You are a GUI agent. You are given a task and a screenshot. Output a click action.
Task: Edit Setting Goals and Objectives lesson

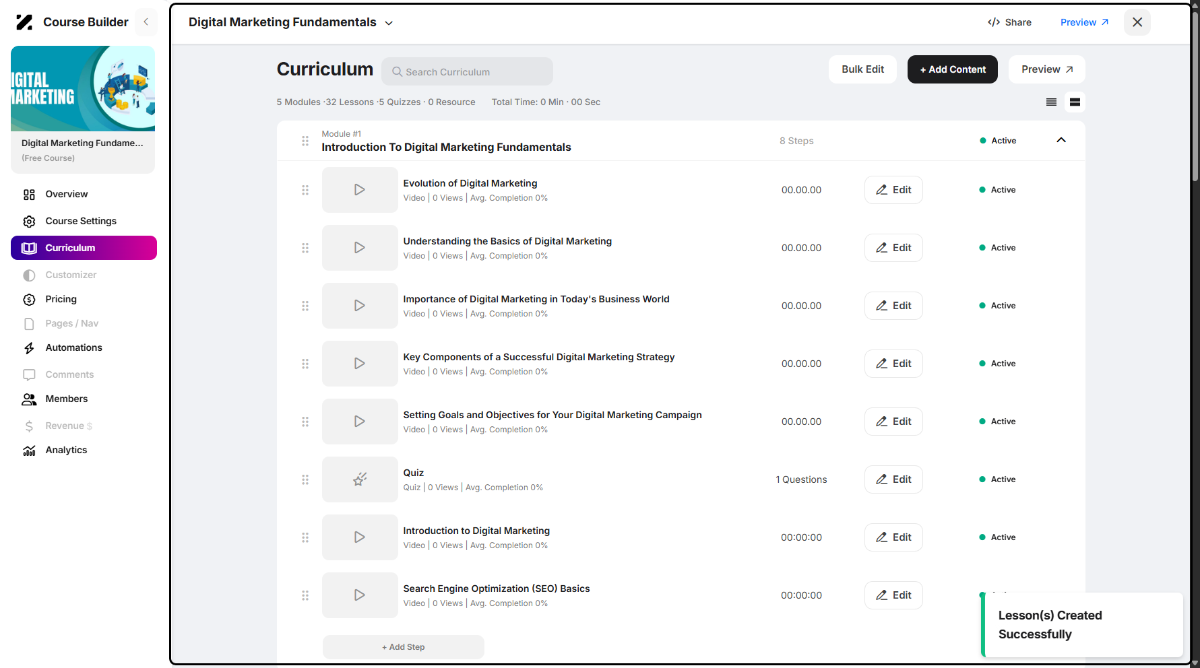(893, 422)
